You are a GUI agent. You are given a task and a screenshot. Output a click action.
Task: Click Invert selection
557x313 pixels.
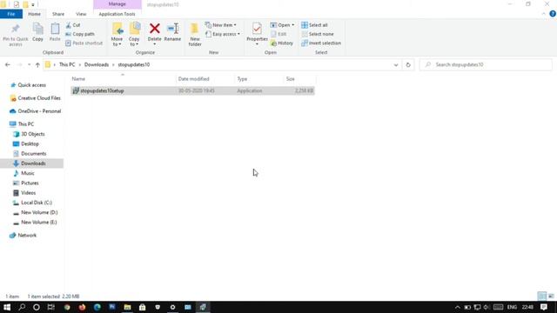(x=321, y=43)
